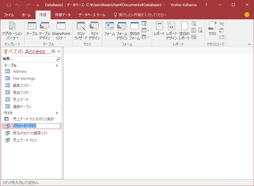
Task: Select the 売上データ クエリ query
Action: [x=31, y=140]
